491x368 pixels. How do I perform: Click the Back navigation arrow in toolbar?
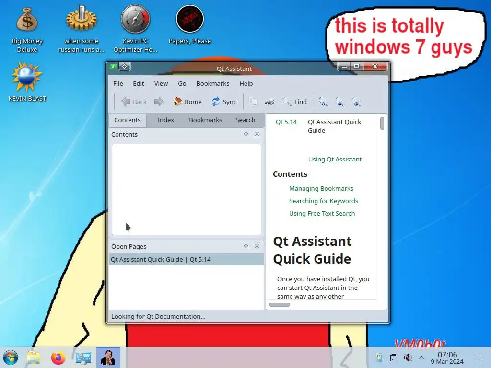tap(134, 102)
